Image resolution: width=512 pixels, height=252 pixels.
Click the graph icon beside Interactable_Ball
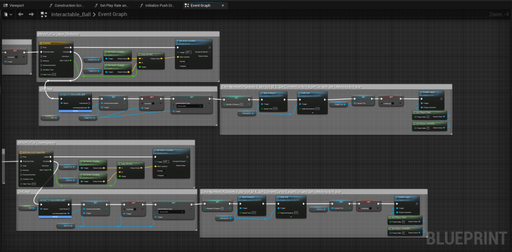44,14
